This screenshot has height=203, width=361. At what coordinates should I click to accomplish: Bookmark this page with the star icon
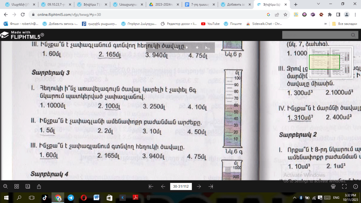pos(285,14)
